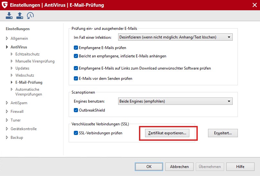Click the Abbrechen button
260x176 pixels.
coord(179,167)
